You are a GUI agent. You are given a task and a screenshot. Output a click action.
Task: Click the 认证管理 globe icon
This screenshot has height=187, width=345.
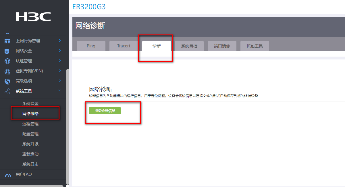[7, 61]
